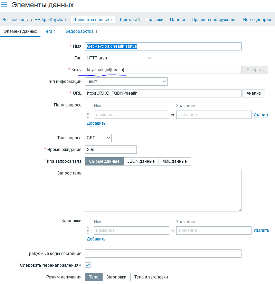Open Триггеры in the navigation bar
The width and height of the screenshot is (275, 284).
click(129, 20)
